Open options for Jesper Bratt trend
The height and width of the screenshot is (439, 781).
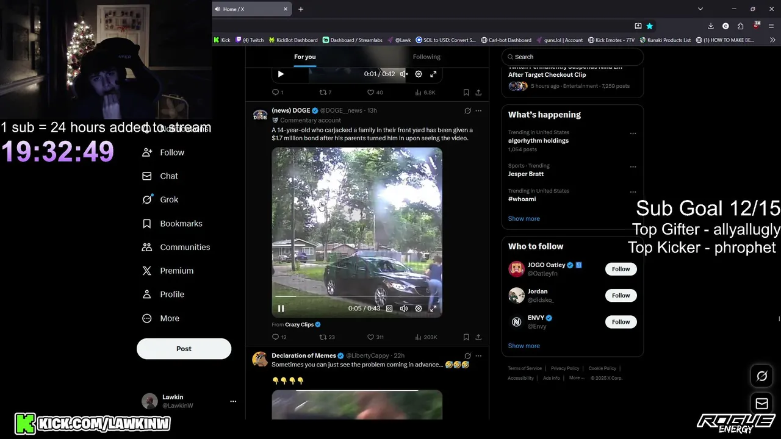point(633,166)
